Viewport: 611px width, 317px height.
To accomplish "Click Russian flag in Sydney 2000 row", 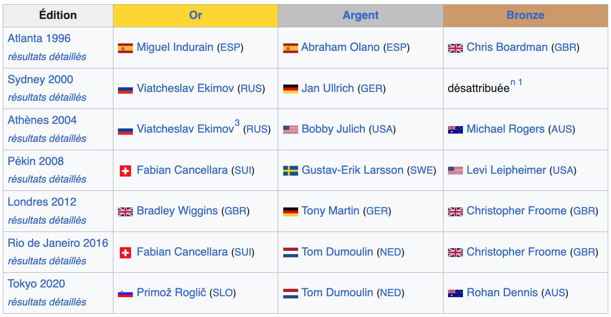I will [125, 89].
